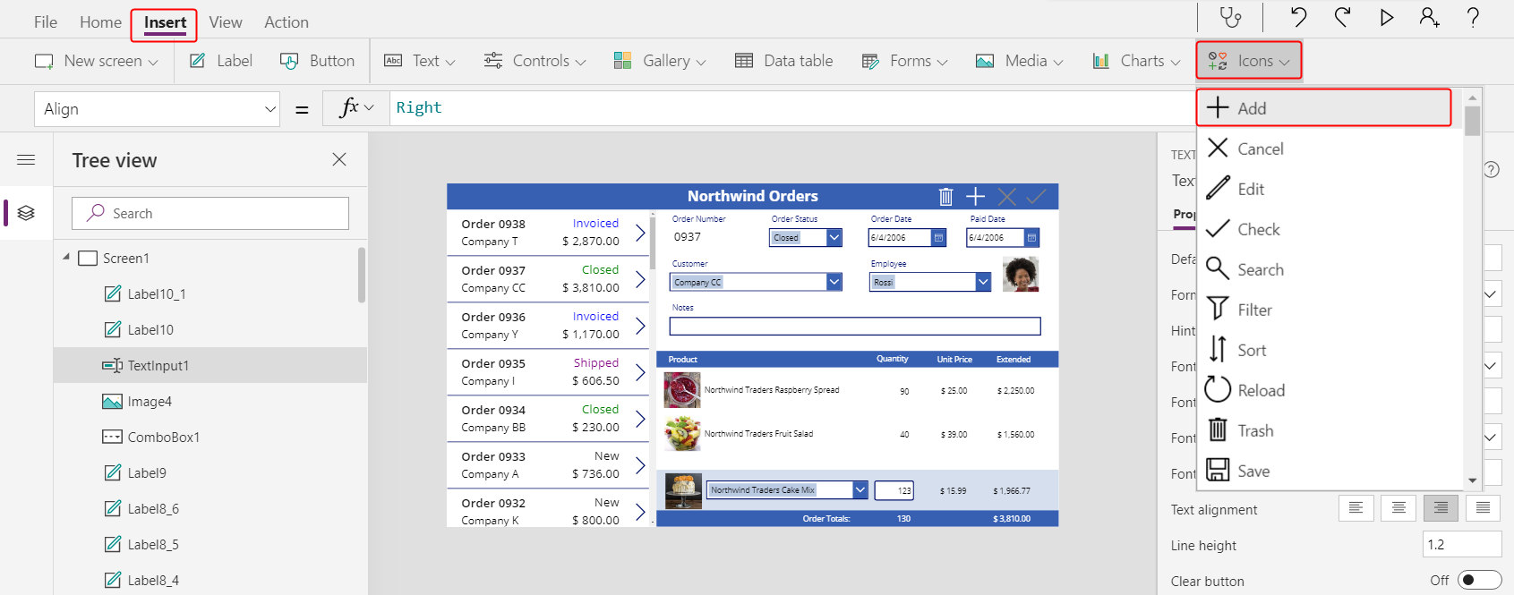Switch to the Action tab
Image resolution: width=1514 pixels, height=595 pixels.
(287, 22)
